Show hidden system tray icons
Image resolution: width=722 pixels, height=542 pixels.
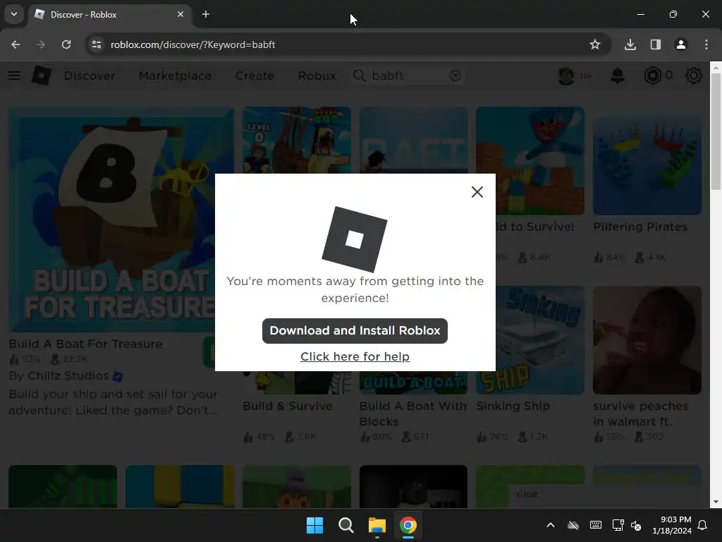[550, 525]
